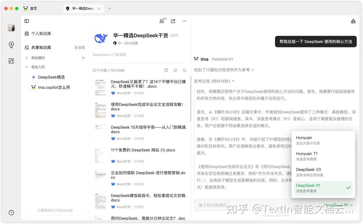The height and width of the screenshot is (224, 363).
Task: Open the DeepSeek R1 model dropdown
Action: coord(338,205)
